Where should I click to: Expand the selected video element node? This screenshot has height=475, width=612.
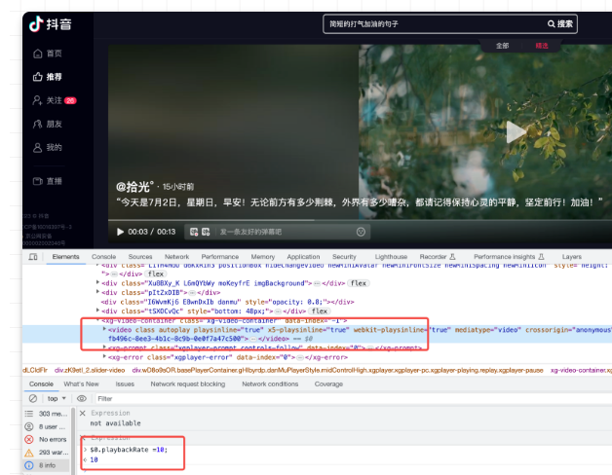pyautogui.click(x=104, y=329)
